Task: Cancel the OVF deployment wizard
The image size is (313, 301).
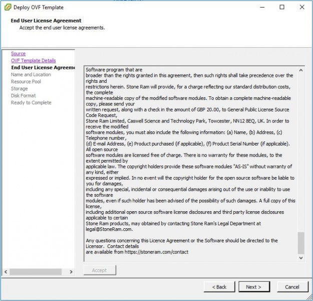Action: pyautogui.click(x=292, y=287)
